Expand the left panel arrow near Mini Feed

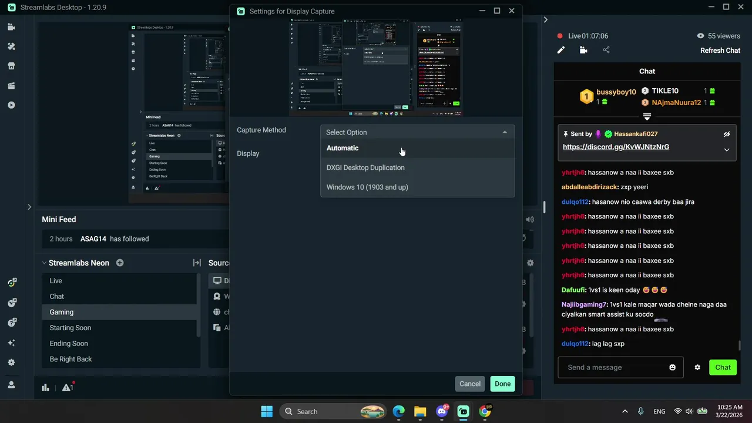coord(29,207)
